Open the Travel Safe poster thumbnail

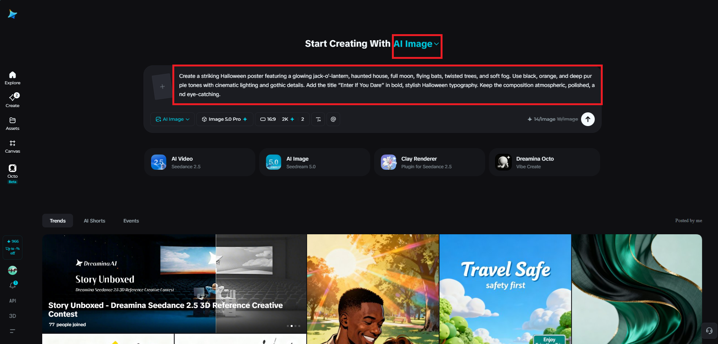(x=505, y=289)
